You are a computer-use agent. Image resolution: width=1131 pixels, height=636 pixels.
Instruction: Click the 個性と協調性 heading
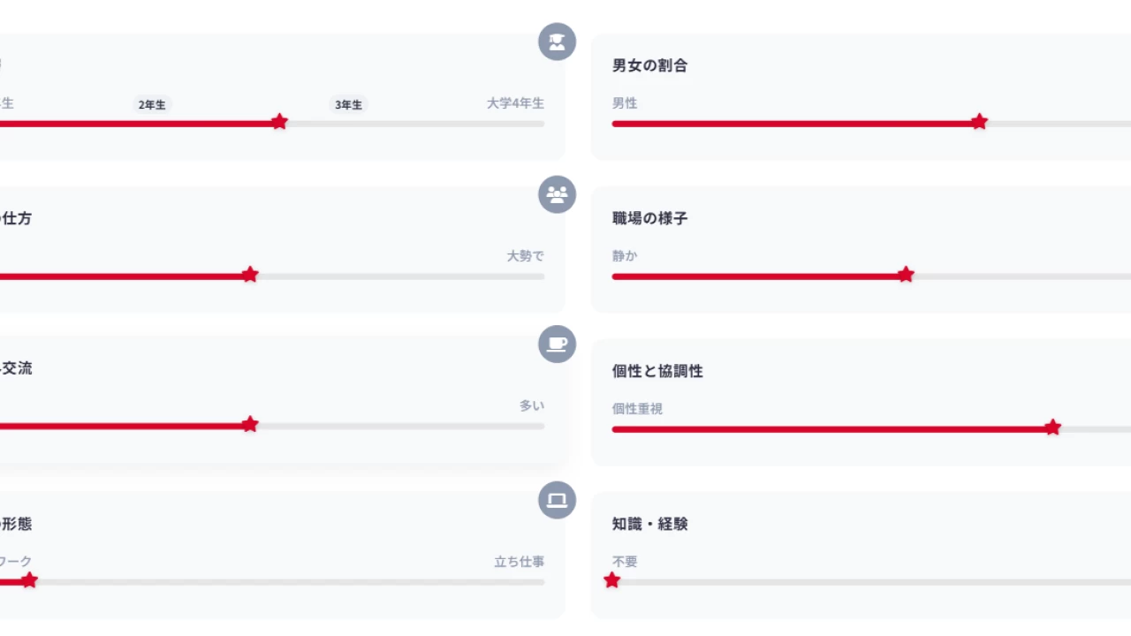[x=657, y=371]
